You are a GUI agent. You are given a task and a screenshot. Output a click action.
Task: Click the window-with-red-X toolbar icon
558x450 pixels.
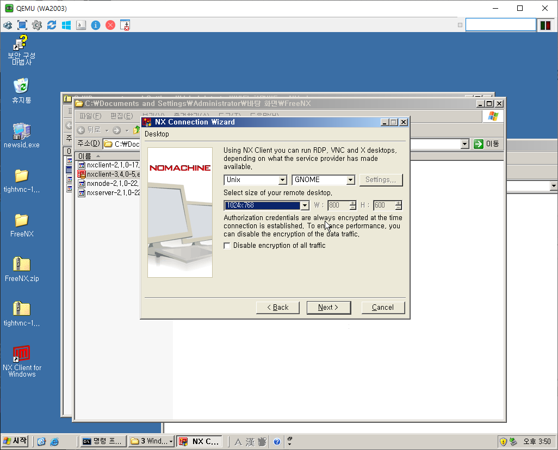point(125,25)
